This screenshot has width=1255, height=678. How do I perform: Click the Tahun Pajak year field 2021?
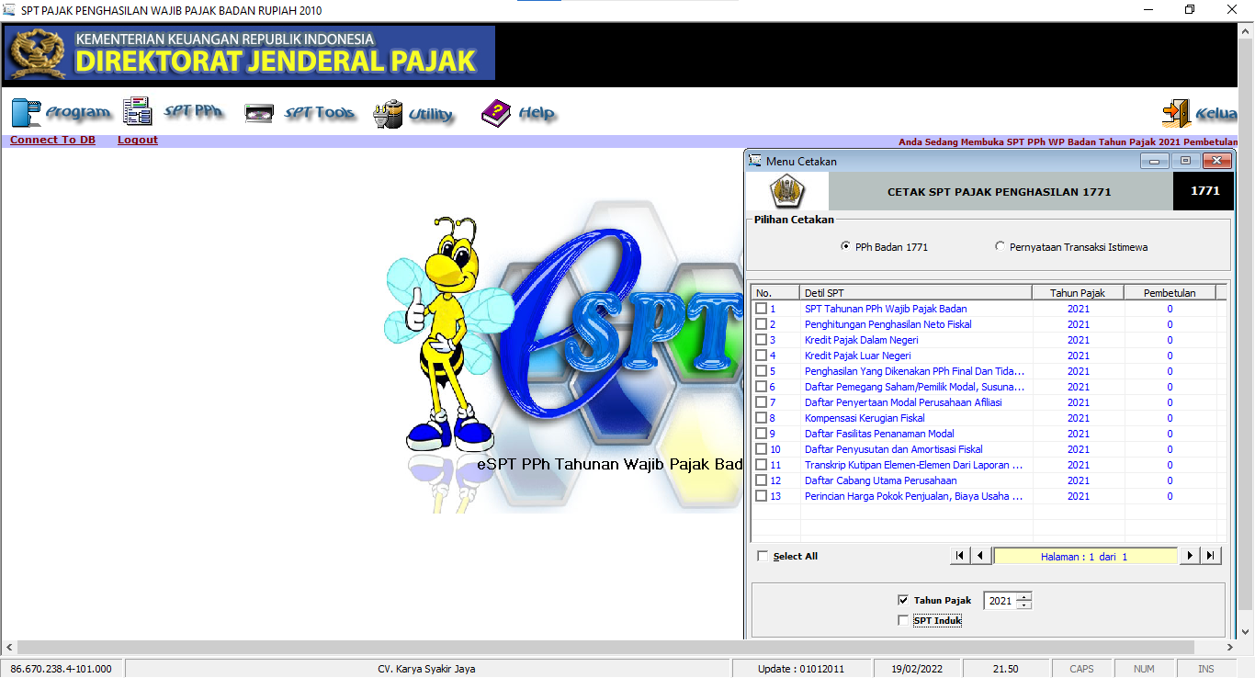pos(1001,601)
